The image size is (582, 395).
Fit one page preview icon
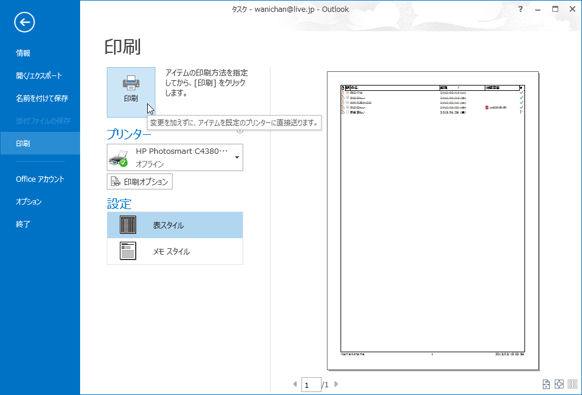point(559,384)
